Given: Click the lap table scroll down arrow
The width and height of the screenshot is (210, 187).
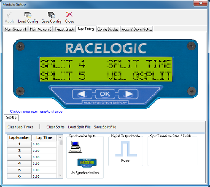Looking at the screenshot, I should [x=60, y=176].
